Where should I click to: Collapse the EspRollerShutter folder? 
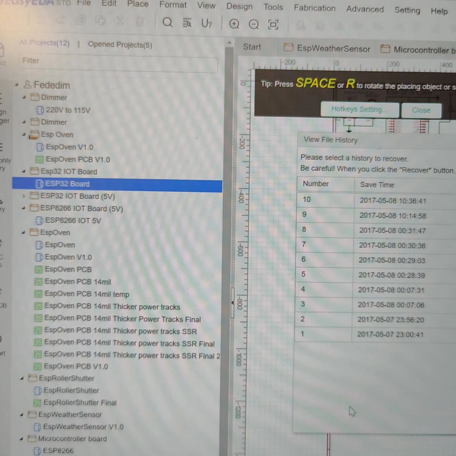coord(22,378)
